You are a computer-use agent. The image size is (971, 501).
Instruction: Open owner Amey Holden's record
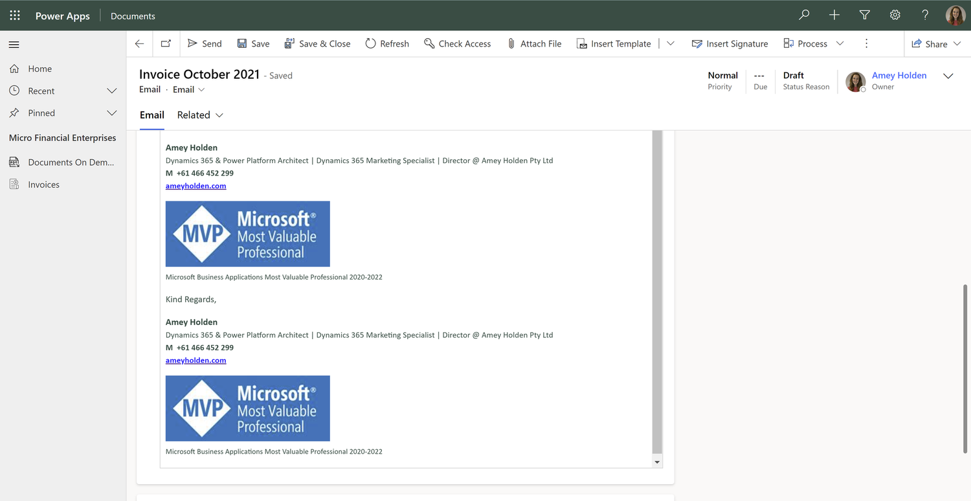click(899, 75)
